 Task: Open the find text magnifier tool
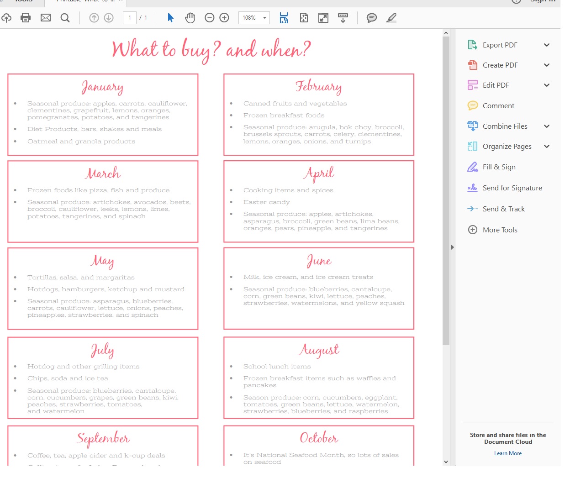[65, 18]
